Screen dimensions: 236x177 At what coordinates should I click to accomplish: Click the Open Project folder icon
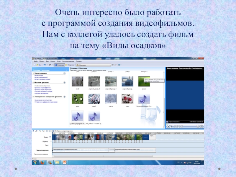point(37,65)
